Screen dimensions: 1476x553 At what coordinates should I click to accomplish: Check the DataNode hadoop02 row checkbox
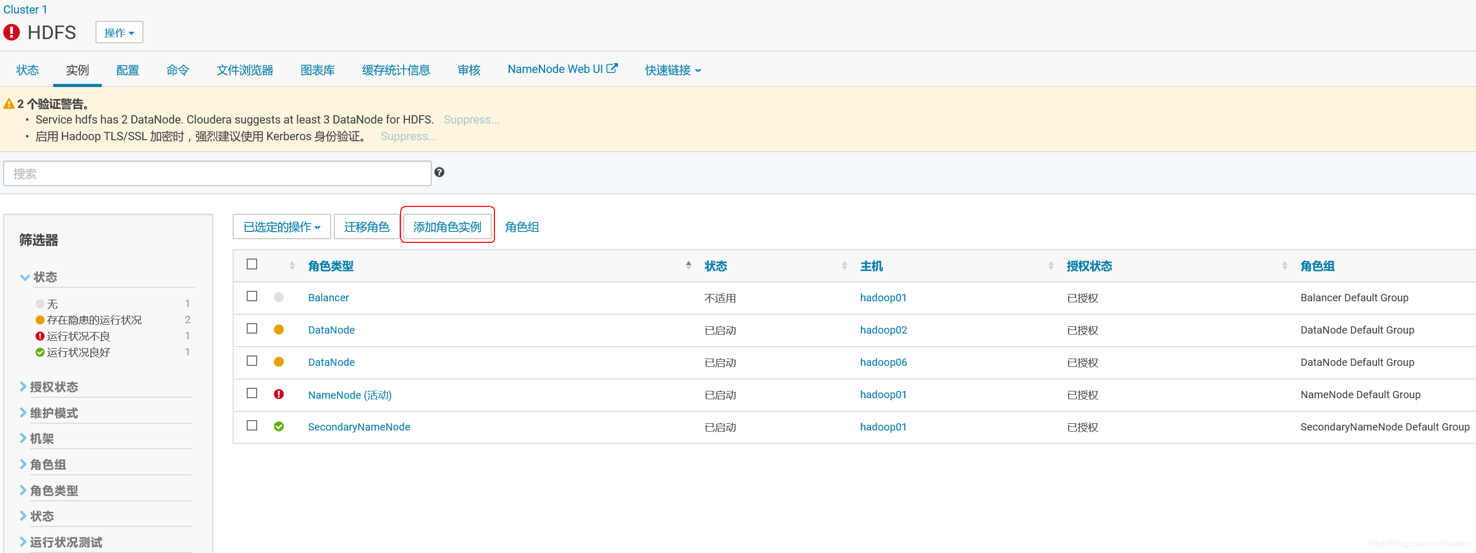[x=252, y=328]
